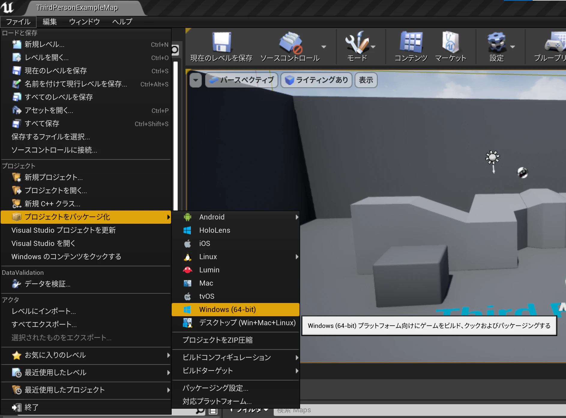Image resolution: width=566 pixels, height=418 pixels.
Task: Click the Modes wrench-and-brush icon
Action: click(x=357, y=42)
